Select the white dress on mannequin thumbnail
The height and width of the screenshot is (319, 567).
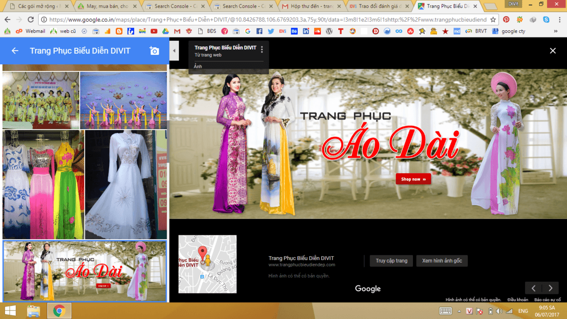pyautogui.click(x=126, y=185)
